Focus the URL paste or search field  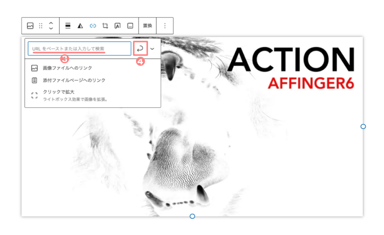(x=80, y=49)
